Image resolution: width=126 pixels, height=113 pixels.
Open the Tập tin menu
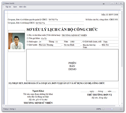click(8, 7)
